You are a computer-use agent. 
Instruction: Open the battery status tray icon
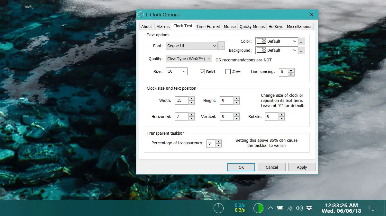tap(280, 208)
